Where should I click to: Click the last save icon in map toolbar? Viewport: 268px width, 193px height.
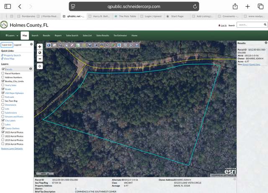point(137,45)
